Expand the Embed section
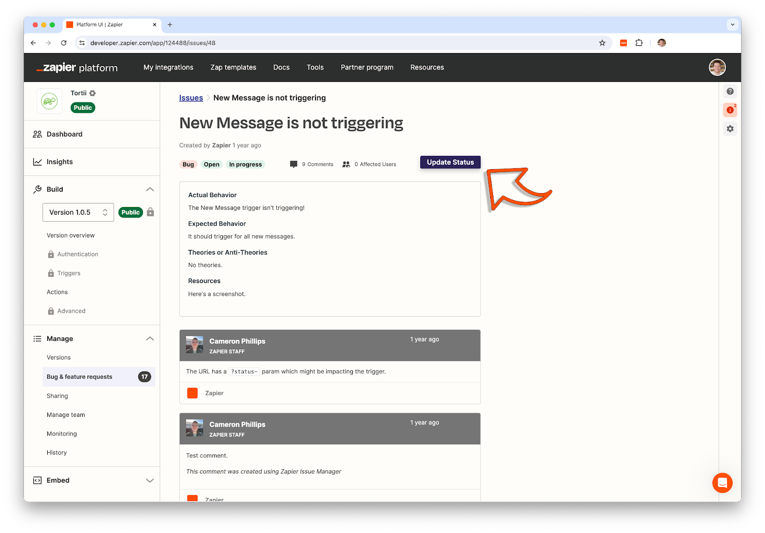765x533 pixels. coord(150,480)
